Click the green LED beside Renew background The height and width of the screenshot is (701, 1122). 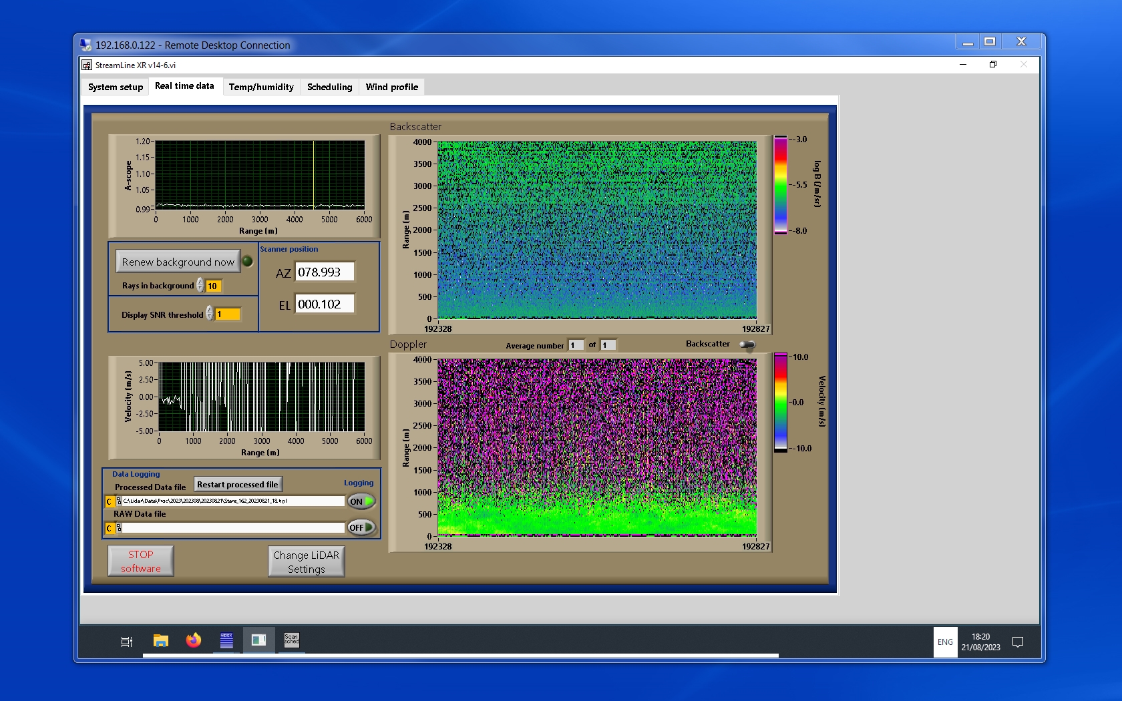click(248, 262)
